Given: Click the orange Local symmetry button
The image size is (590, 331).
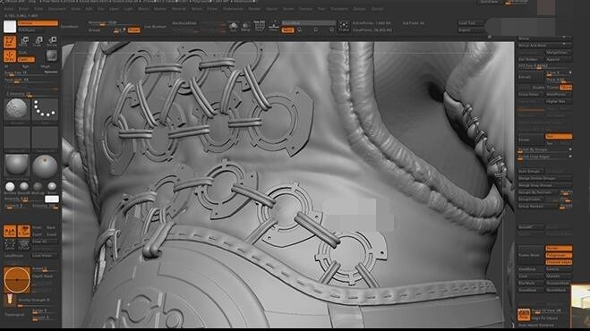Looking at the screenshot, I should [287, 30].
